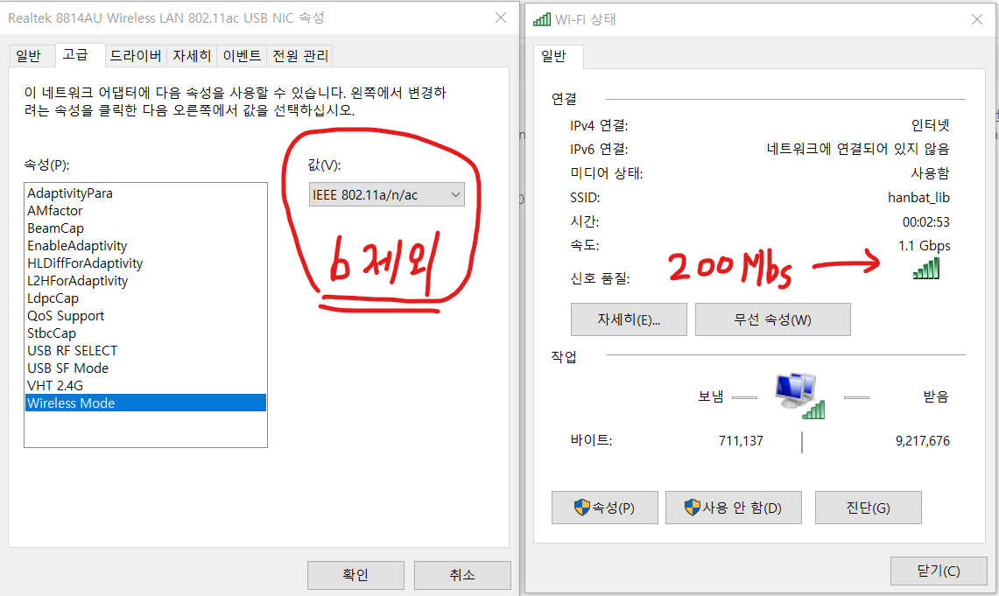Click the 미디어 상태 value 사용함
The image size is (999, 596).
pyautogui.click(x=930, y=173)
